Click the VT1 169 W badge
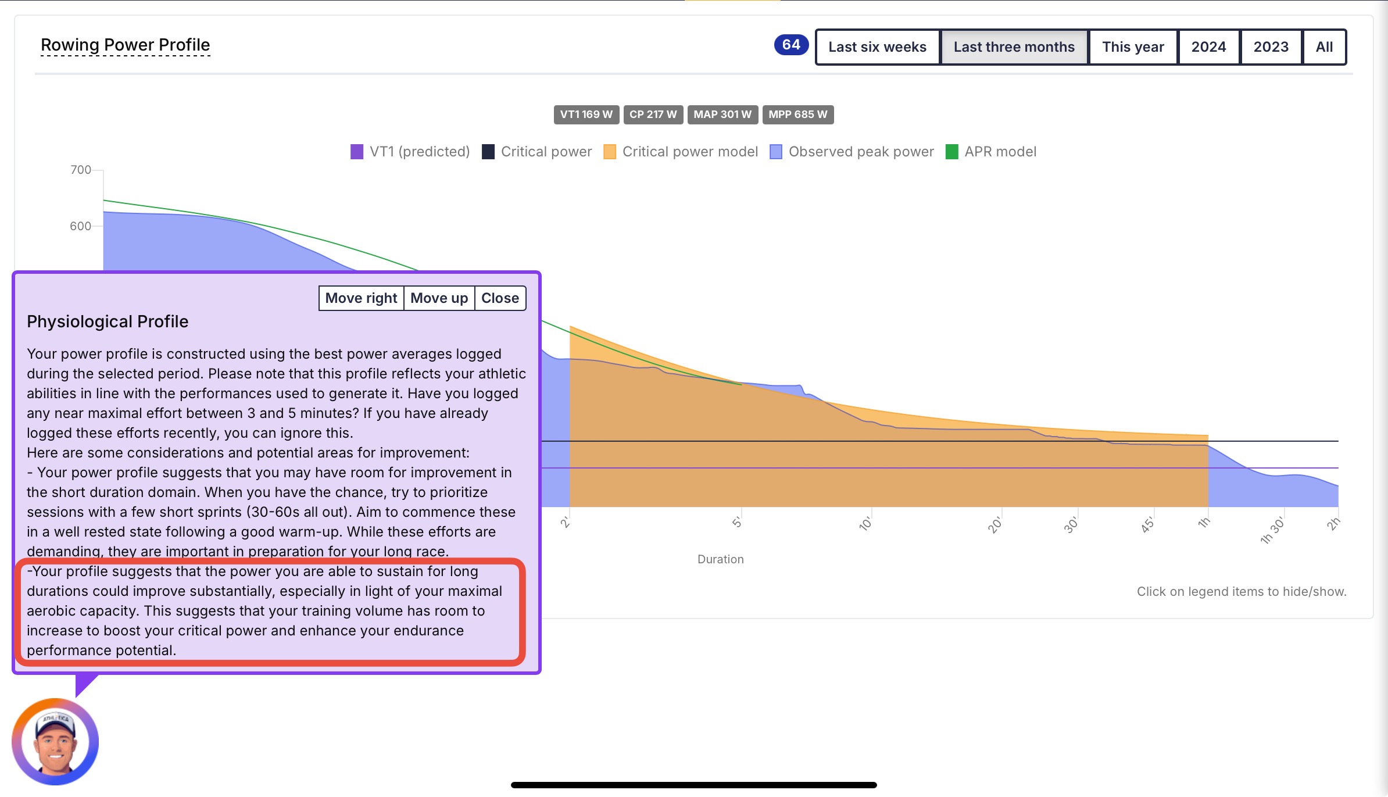 [x=586, y=115]
